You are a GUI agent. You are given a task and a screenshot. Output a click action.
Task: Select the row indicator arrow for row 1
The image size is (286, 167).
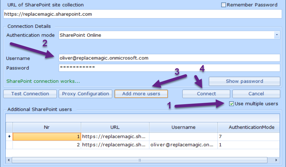(x=9, y=137)
